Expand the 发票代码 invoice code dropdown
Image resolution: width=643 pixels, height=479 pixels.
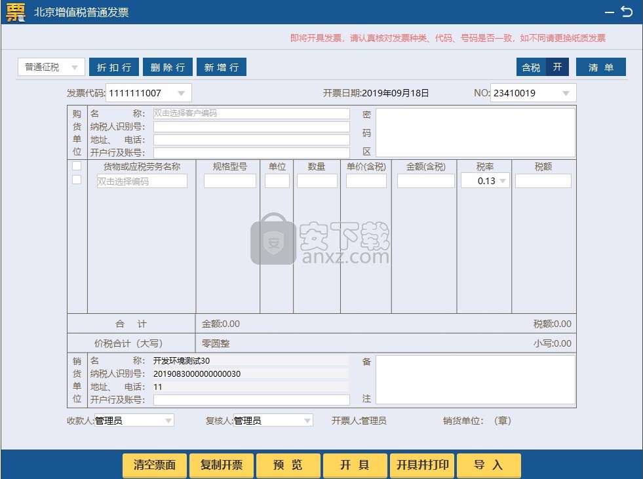pos(182,93)
